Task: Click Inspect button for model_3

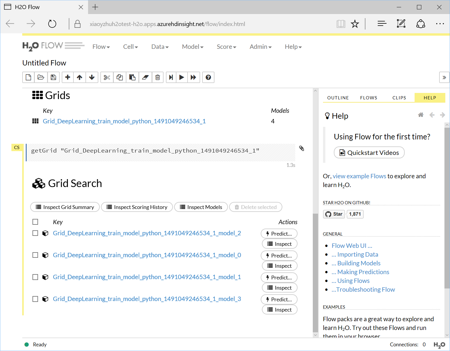Action: coord(280,309)
